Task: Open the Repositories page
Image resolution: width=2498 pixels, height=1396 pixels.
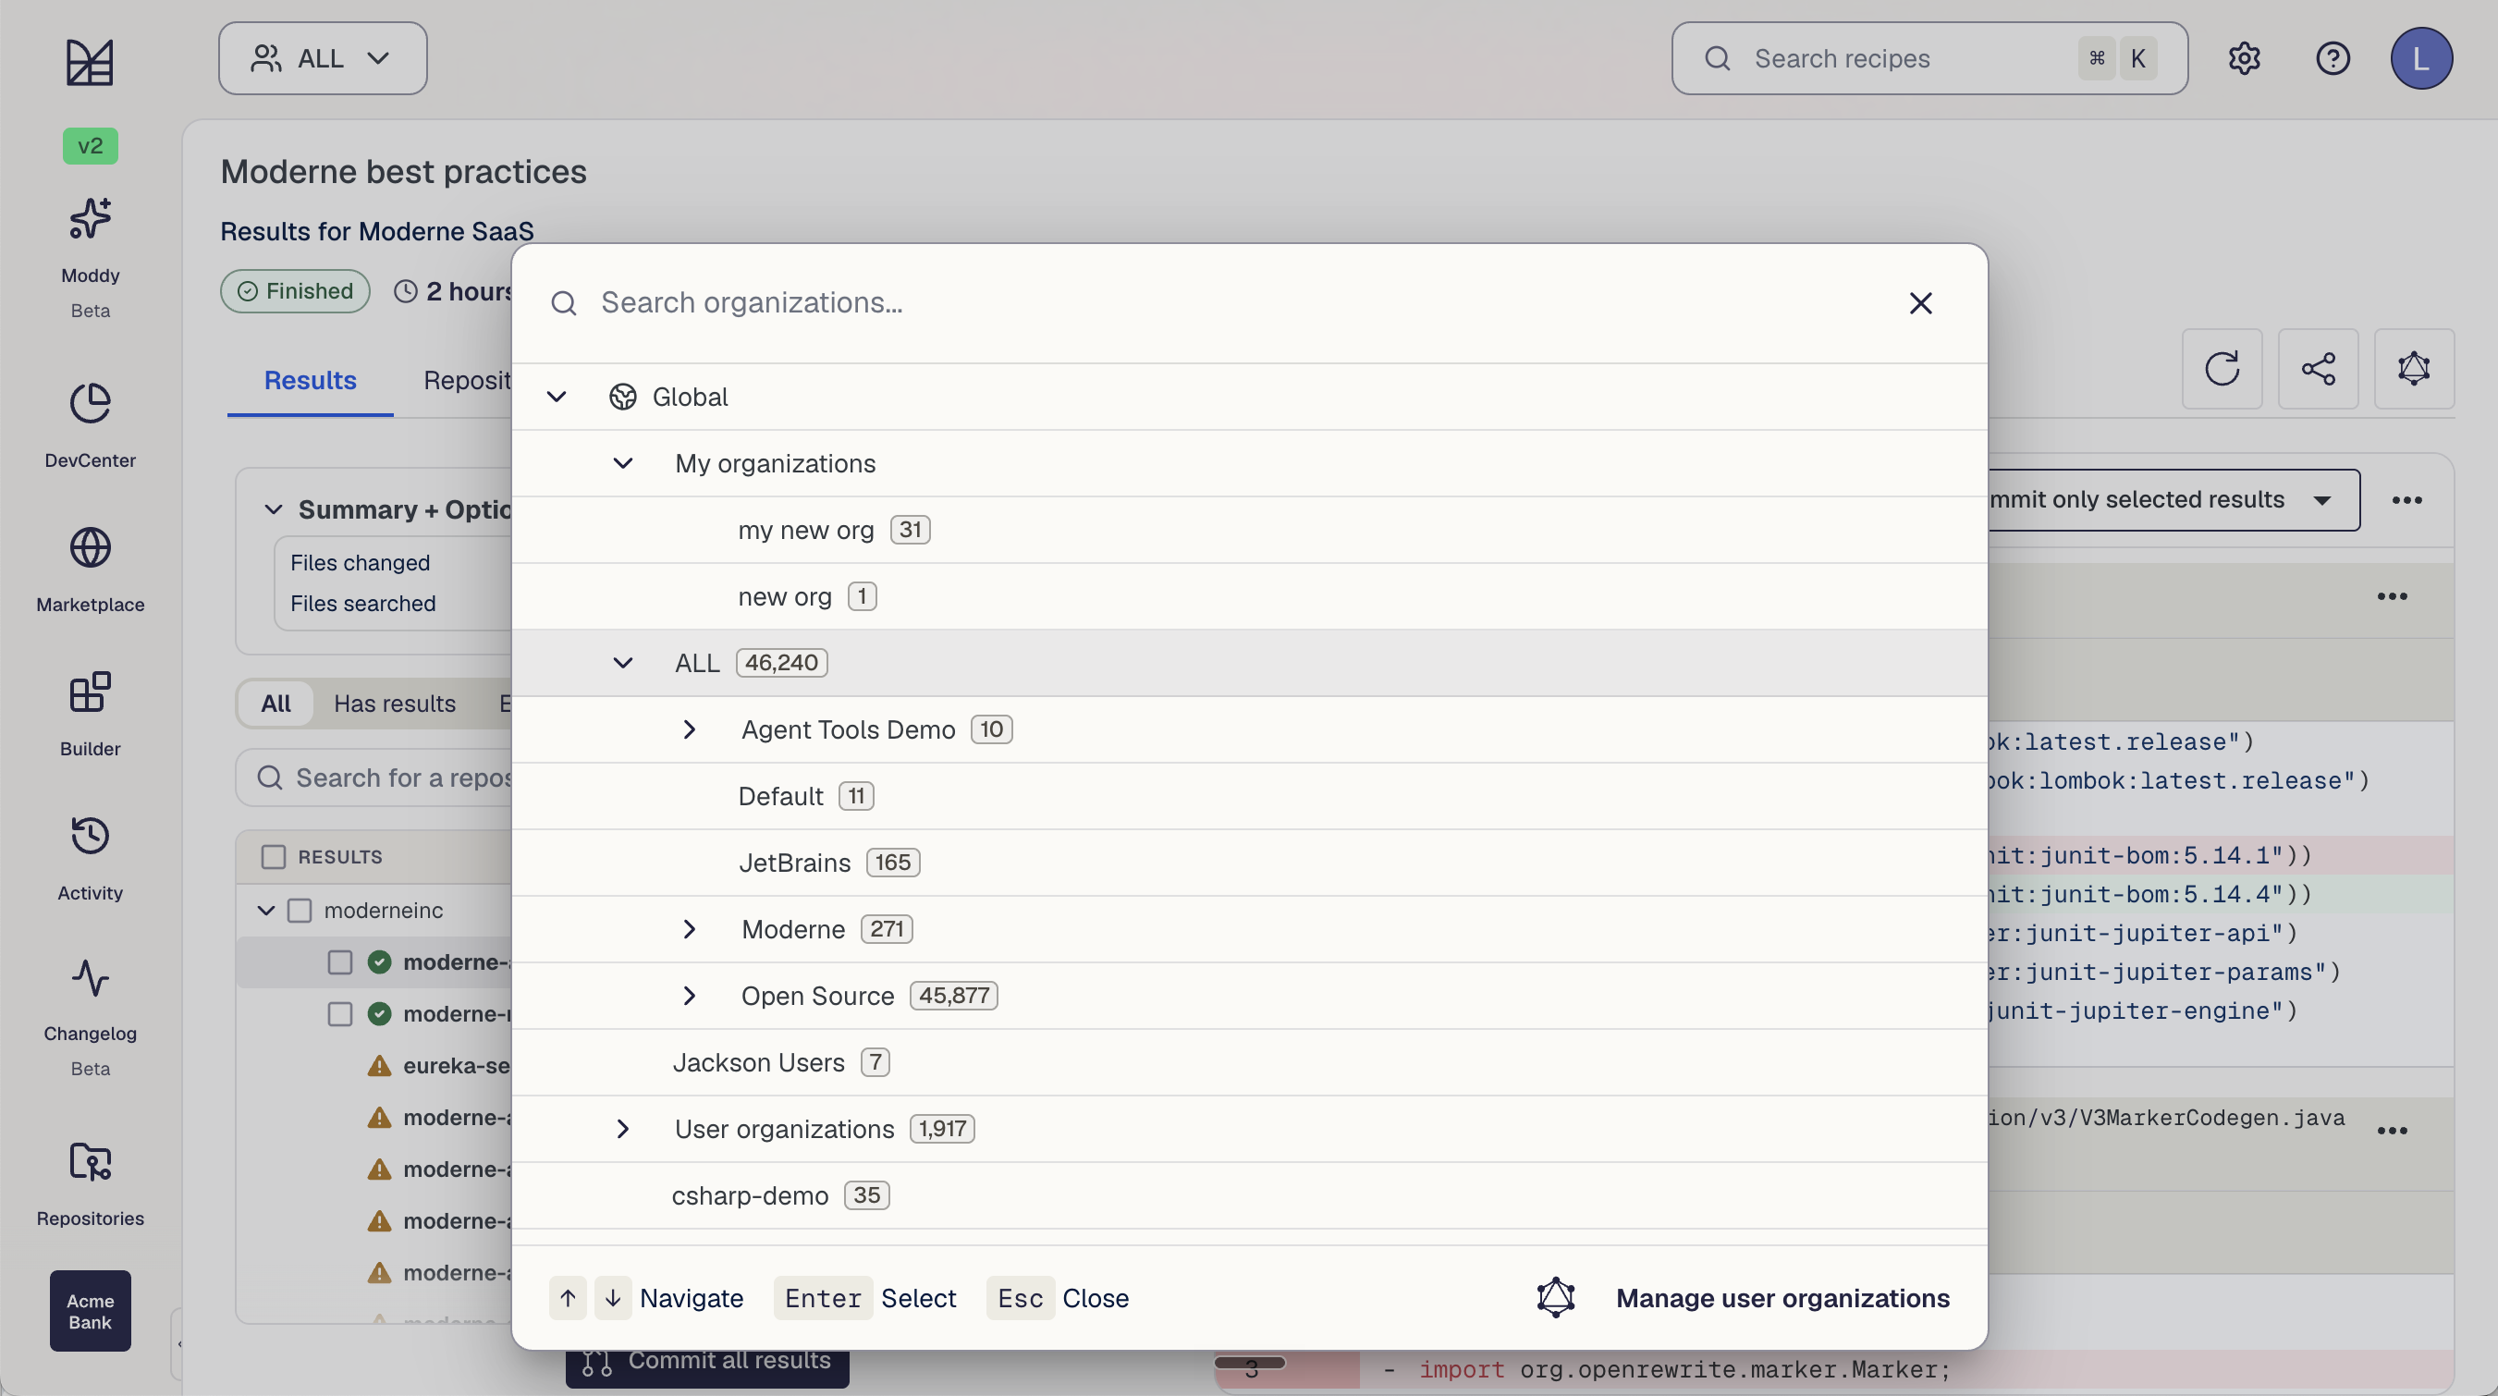Action: click(91, 1182)
